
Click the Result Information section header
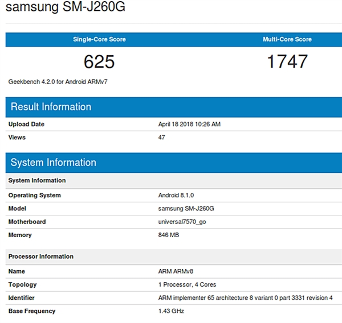pos(51,107)
